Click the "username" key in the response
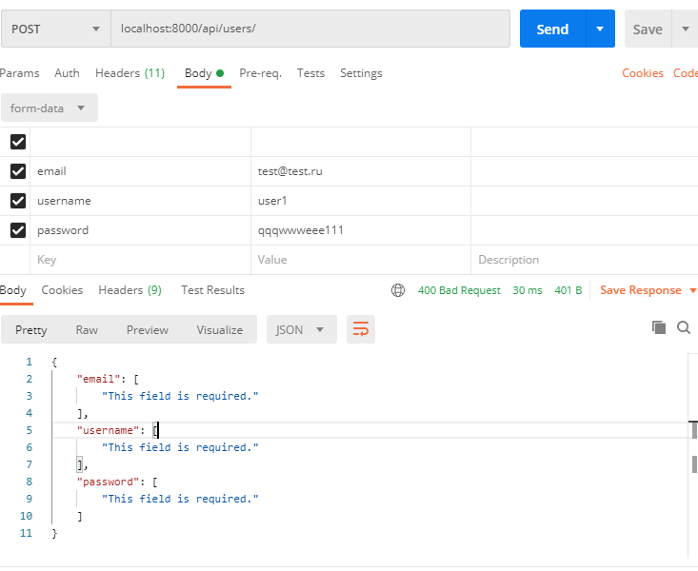 [x=108, y=430]
